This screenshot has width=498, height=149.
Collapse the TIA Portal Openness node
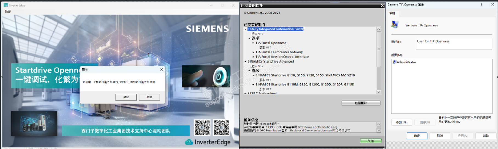click(x=253, y=43)
